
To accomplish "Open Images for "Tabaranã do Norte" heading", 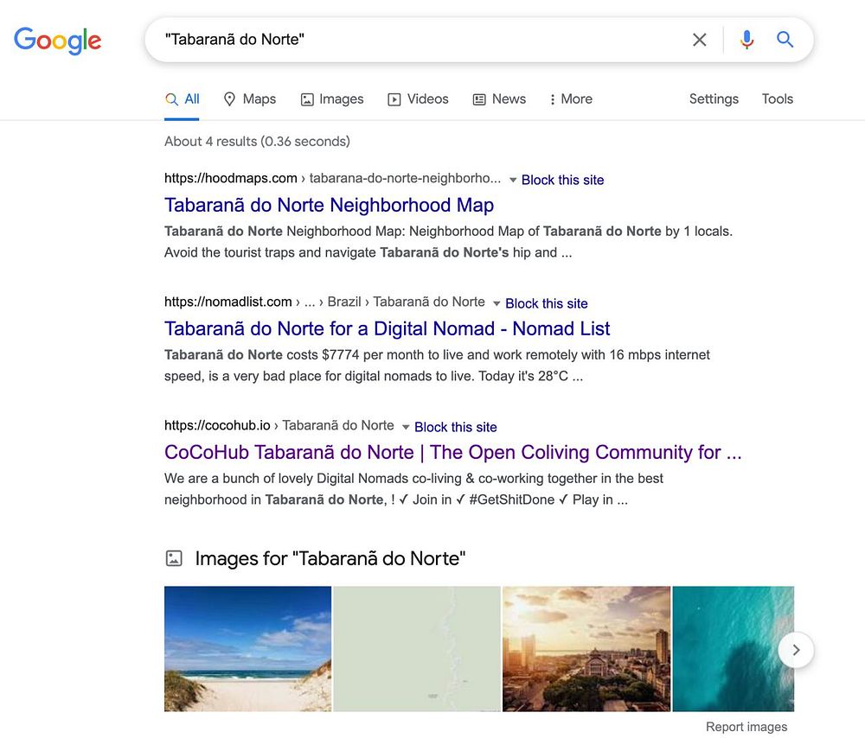I will point(330,558).
